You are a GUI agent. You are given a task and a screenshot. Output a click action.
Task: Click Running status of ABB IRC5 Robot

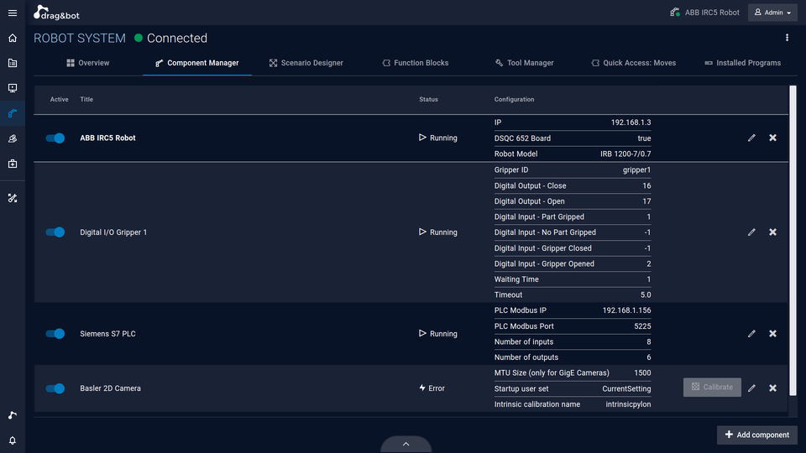[438, 138]
